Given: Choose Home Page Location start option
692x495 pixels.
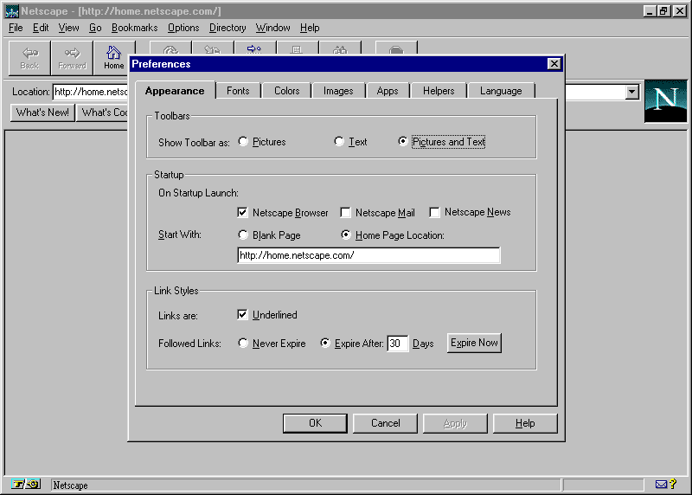Looking at the screenshot, I should click(346, 235).
